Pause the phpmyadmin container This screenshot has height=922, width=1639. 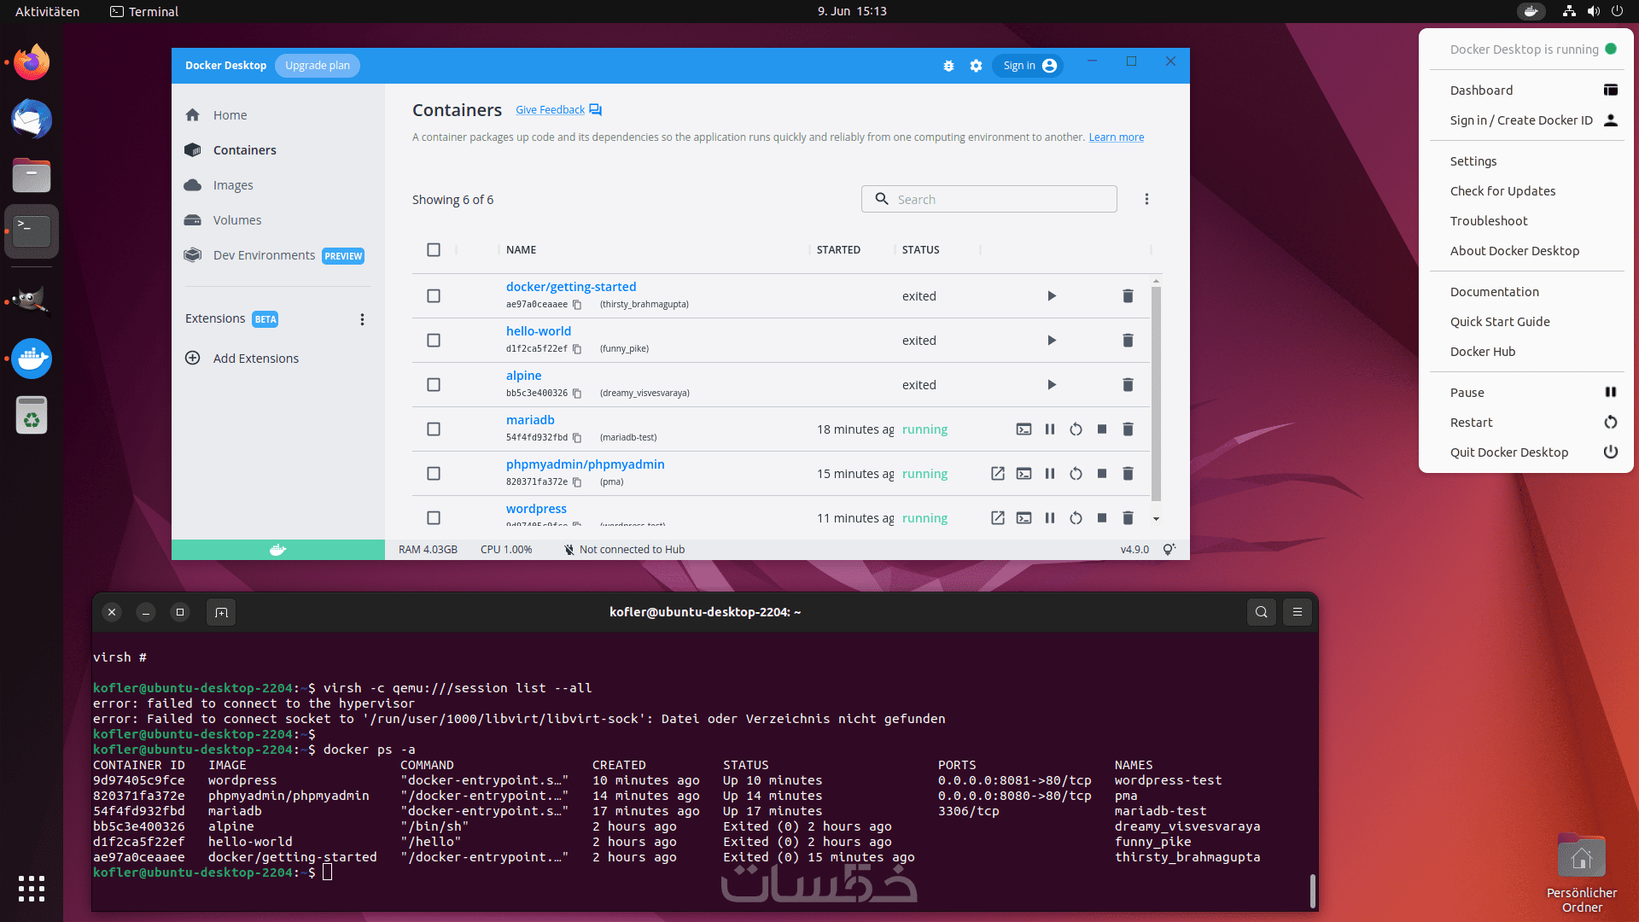pyautogui.click(x=1050, y=474)
